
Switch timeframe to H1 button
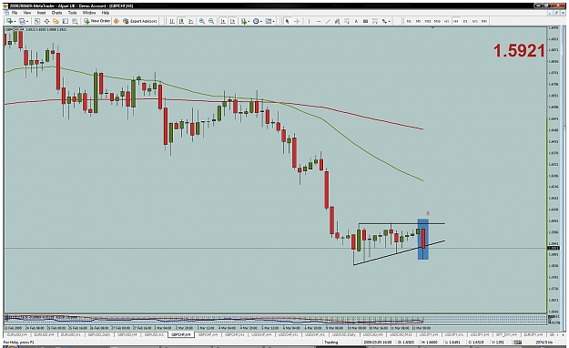pos(447,21)
